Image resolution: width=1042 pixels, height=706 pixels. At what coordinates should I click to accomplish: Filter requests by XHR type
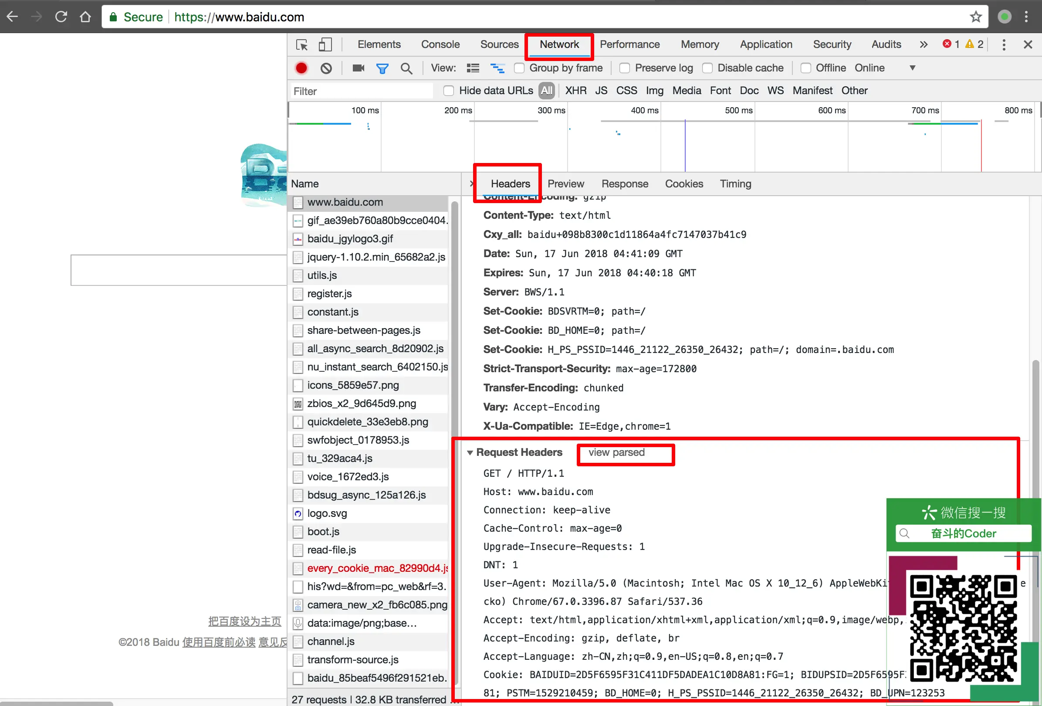tap(575, 91)
